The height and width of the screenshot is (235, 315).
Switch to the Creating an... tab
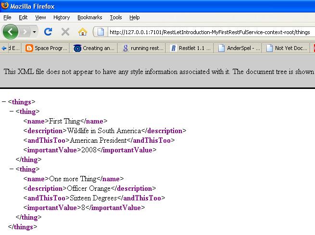[x=94, y=48]
